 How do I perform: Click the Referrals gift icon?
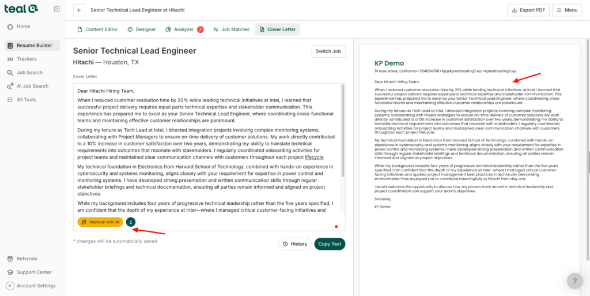pos(10,258)
